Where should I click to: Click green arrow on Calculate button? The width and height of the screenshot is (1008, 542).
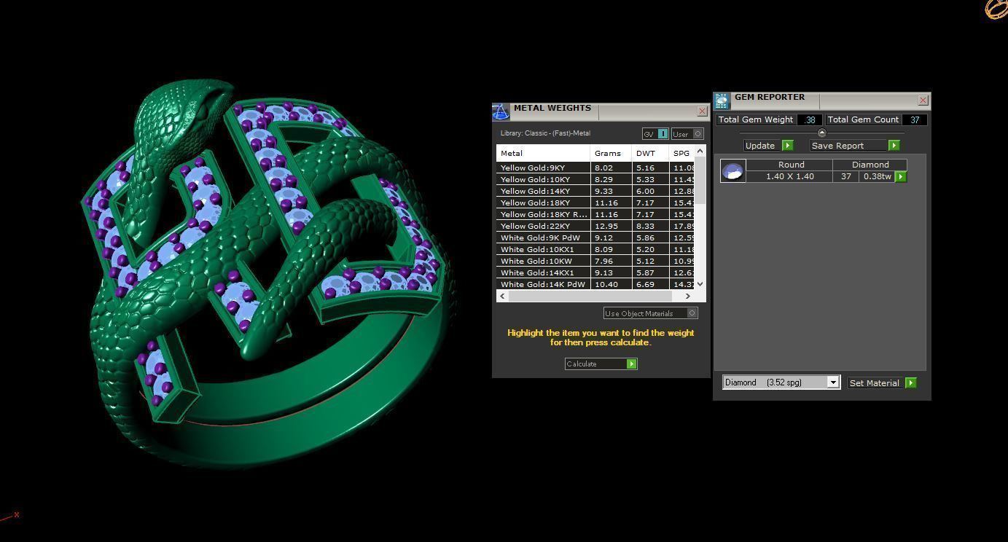point(632,364)
